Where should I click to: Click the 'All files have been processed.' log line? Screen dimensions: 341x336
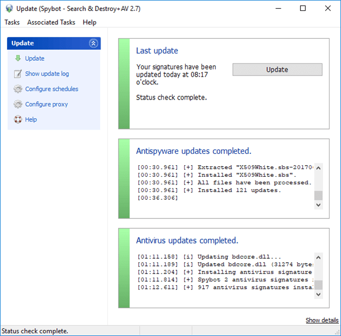click(225, 183)
